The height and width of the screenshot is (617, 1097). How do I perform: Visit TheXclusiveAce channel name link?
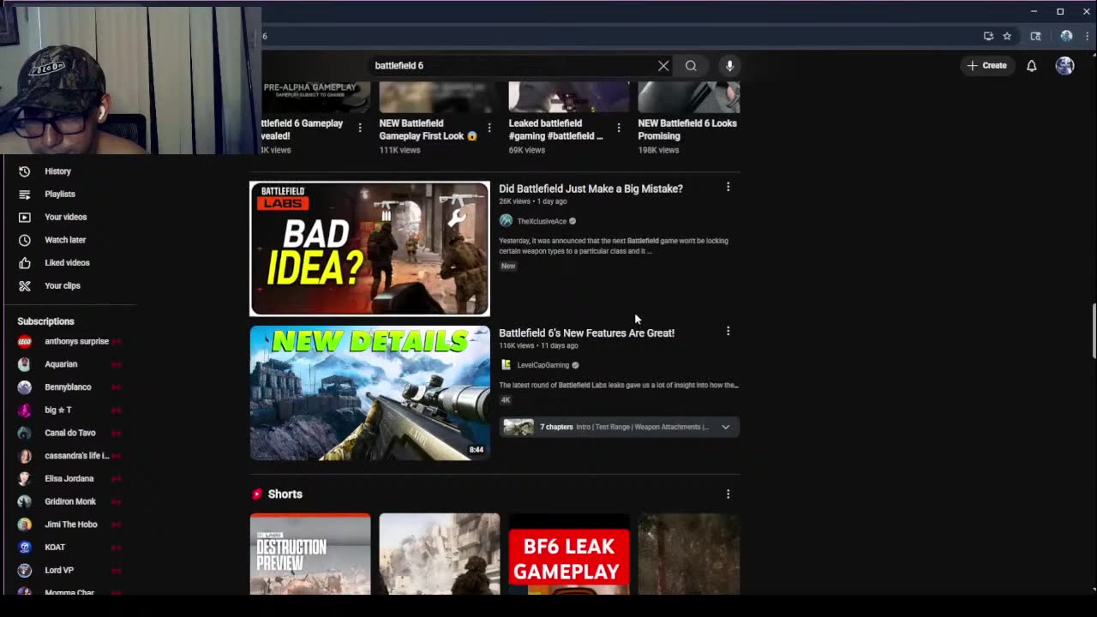pyautogui.click(x=542, y=221)
